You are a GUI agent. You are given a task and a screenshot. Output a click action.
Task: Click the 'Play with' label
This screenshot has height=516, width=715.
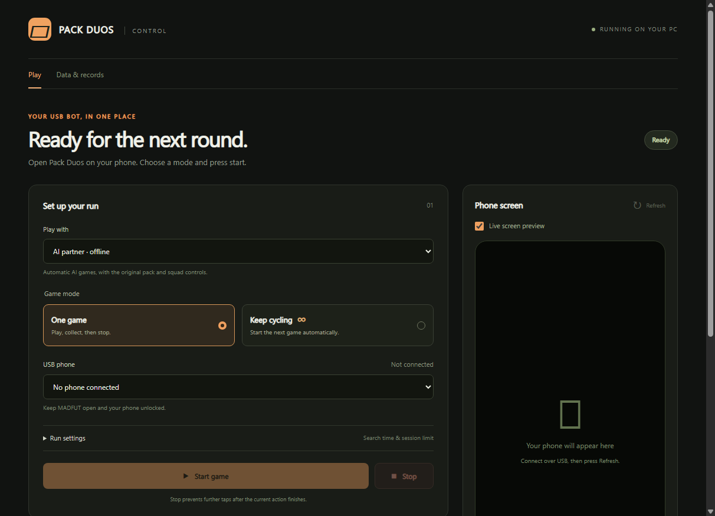click(56, 229)
